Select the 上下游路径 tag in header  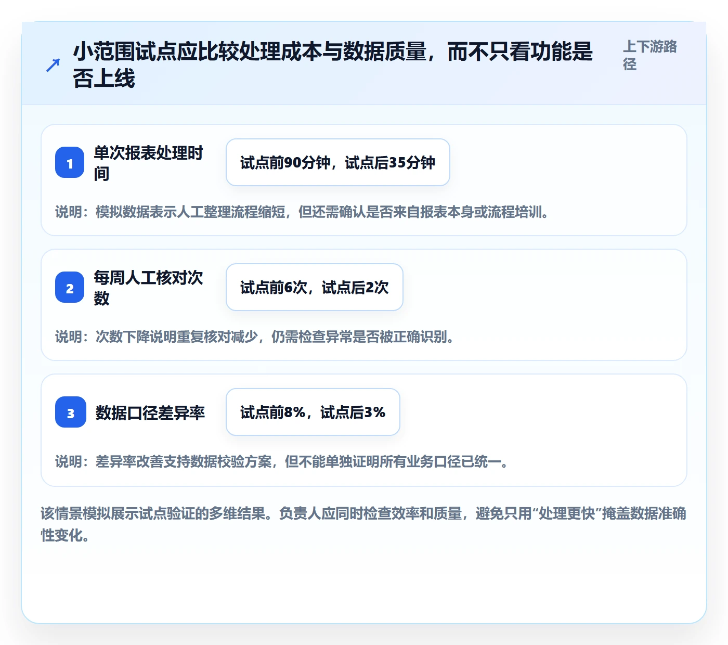(x=650, y=55)
